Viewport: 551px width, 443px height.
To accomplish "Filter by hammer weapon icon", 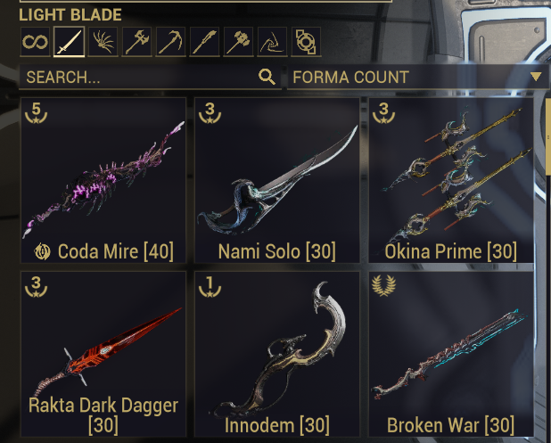I will (x=238, y=42).
